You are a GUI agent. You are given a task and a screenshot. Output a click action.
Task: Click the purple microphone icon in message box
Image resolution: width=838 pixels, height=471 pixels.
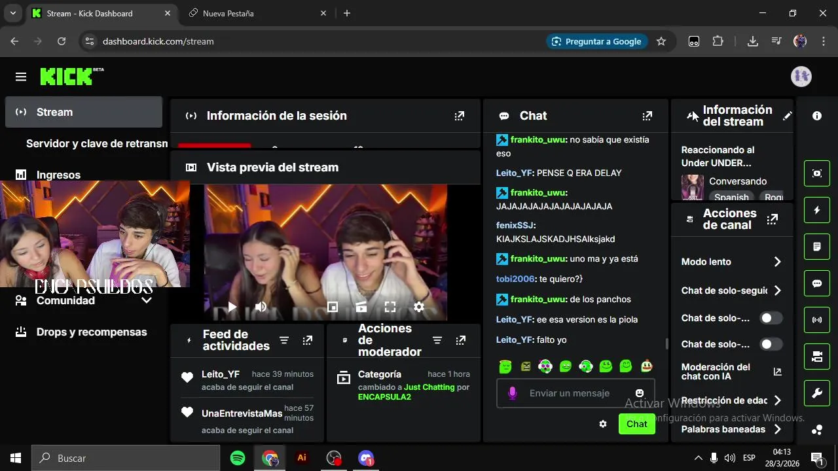coord(513,393)
